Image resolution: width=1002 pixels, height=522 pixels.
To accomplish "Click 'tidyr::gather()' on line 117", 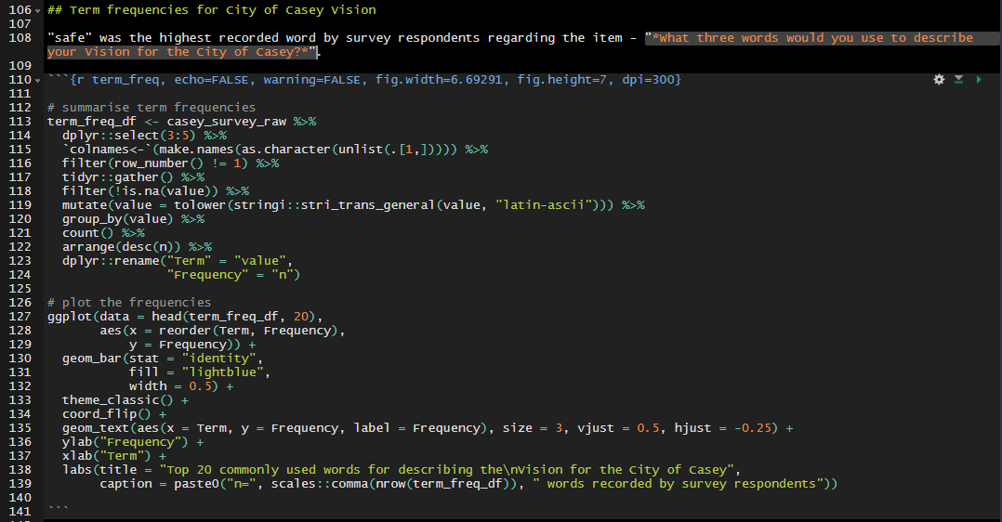I will pos(117,177).
